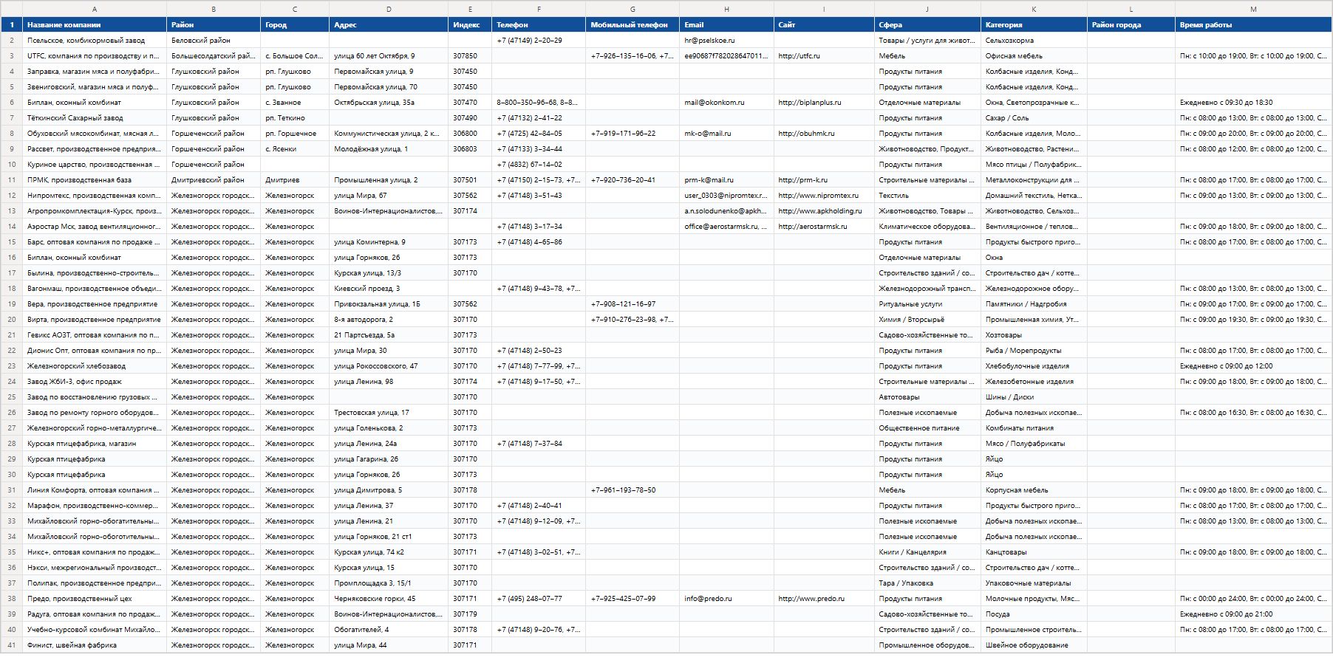Click the mobile cell +7-961-193-78-50

click(633, 490)
